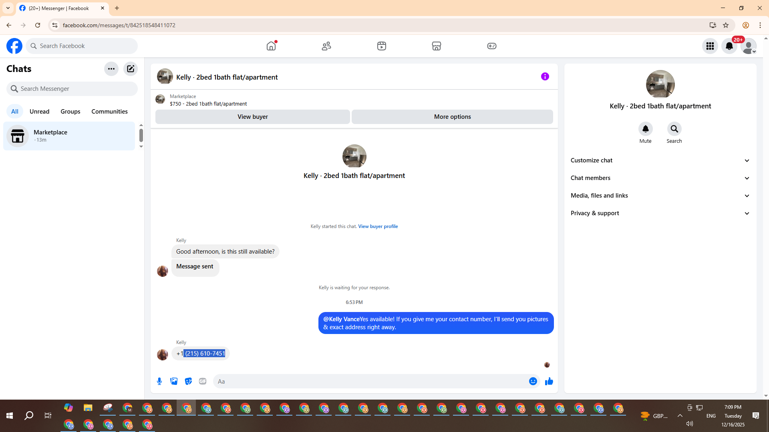
Task: Open Chats options three-dot menu
Action: 111,69
